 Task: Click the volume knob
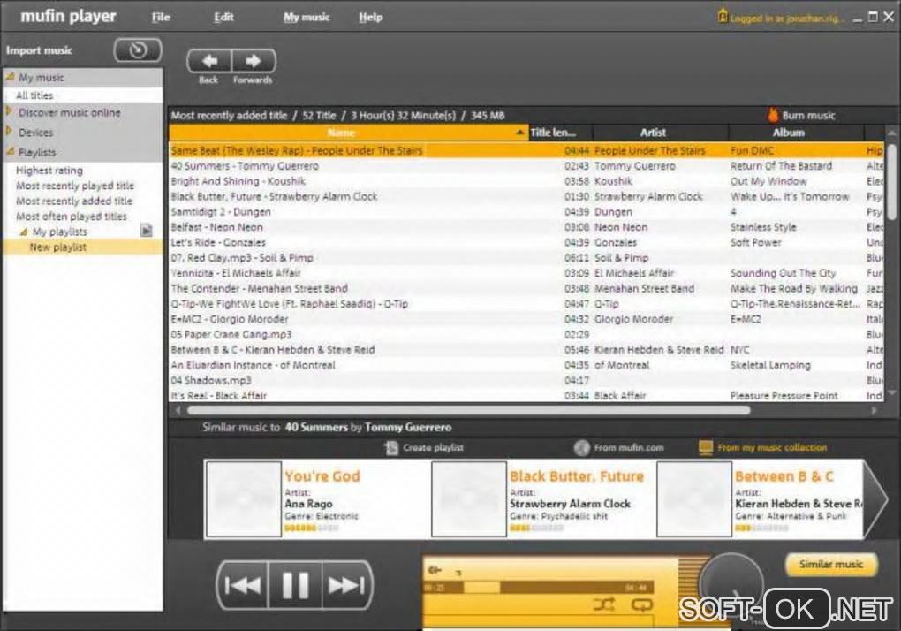[731, 585]
